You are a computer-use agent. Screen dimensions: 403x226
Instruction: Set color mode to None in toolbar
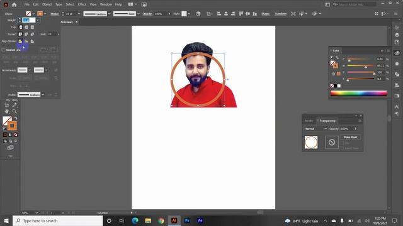tap(15, 134)
